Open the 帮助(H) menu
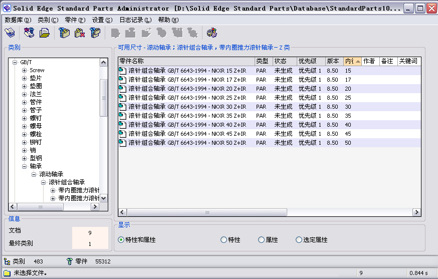 click(168, 20)
